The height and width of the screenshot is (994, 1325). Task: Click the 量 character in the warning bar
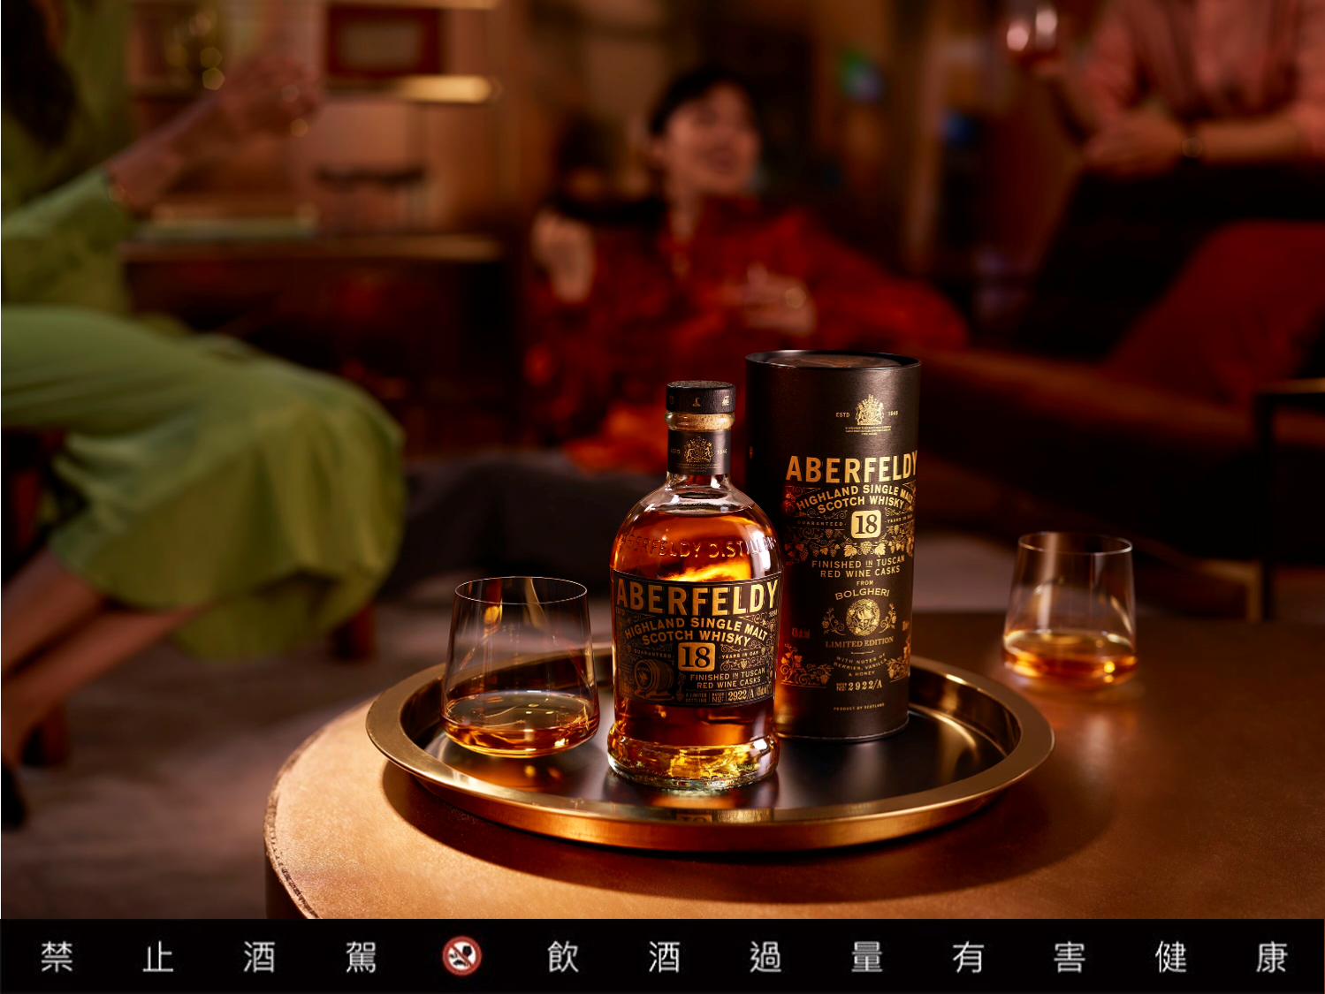pyautogui.click(x=866, y=957)
